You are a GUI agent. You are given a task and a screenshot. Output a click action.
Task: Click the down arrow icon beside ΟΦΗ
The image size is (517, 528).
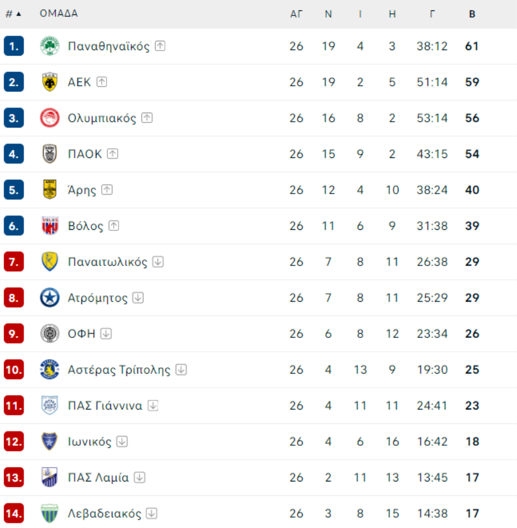click(x=106, y=334)
